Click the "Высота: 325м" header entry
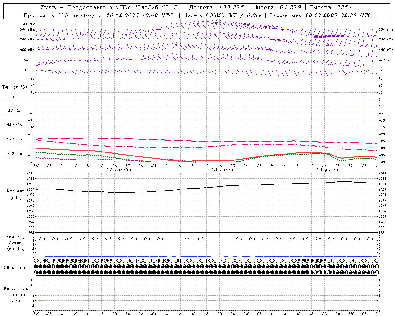The image size is (395, 316). click(x=330, y=7)
